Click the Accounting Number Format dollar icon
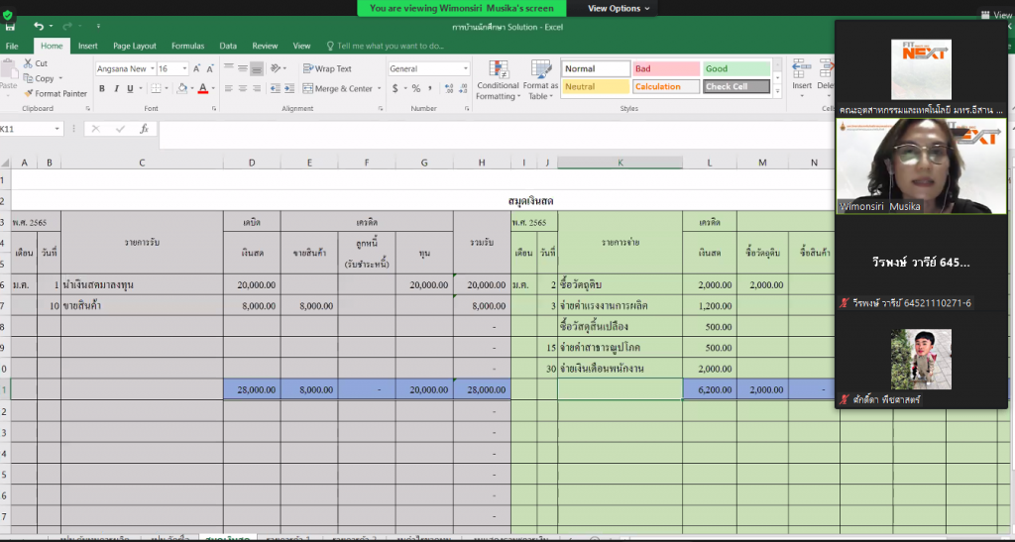Screen dimensions: 1015x542 (395, 89)
